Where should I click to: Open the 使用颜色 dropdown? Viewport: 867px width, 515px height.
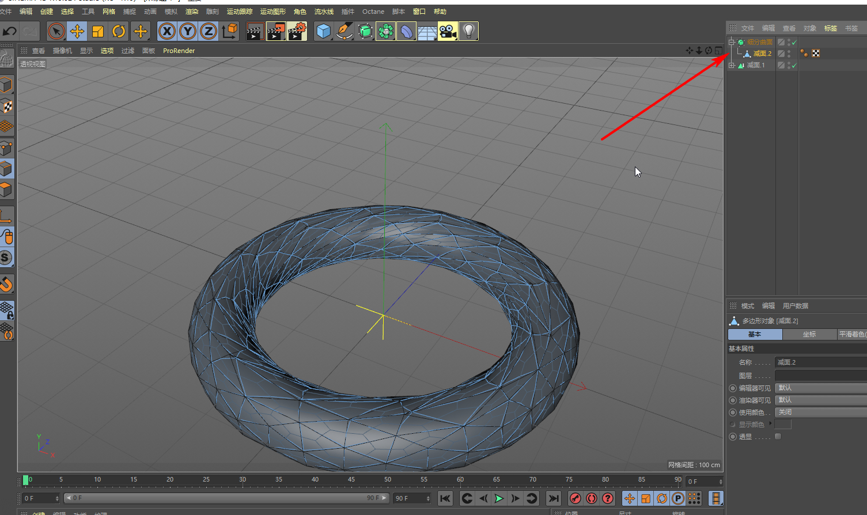(x=821, y=412)
